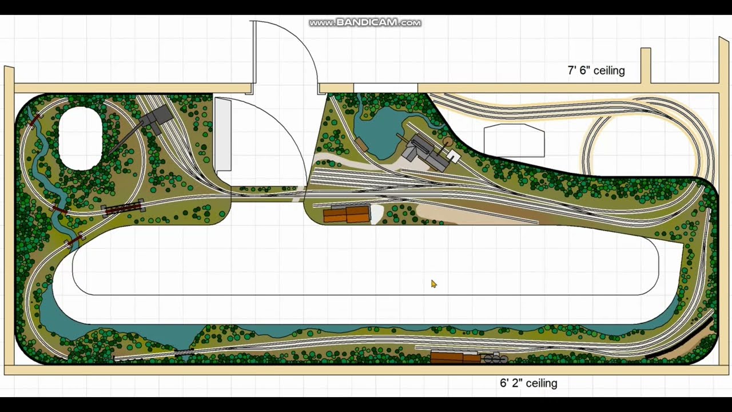The height and width of the screenshot is (412, 732).
Task: Click the orange buildings in the central yard
Action: pyautogui.click(x=347, y=215)
